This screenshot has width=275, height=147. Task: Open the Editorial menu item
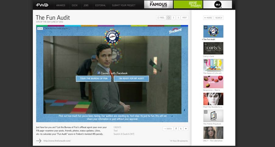100,5
